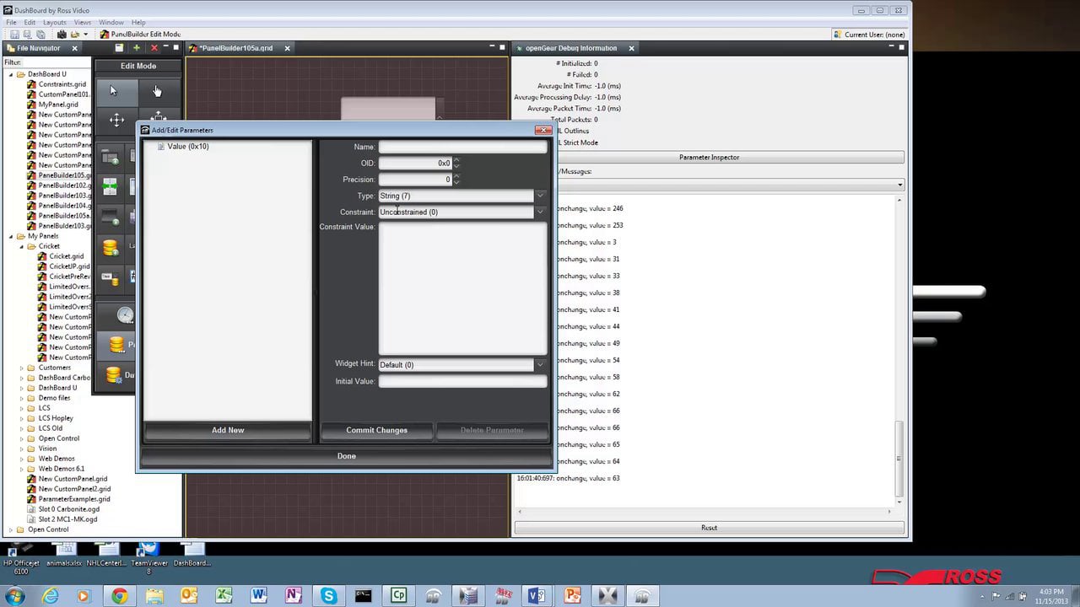This screenshot has width=1080, height=607.
Task: Click the green plus icon in File Navigator
Action: pos(137,48)
